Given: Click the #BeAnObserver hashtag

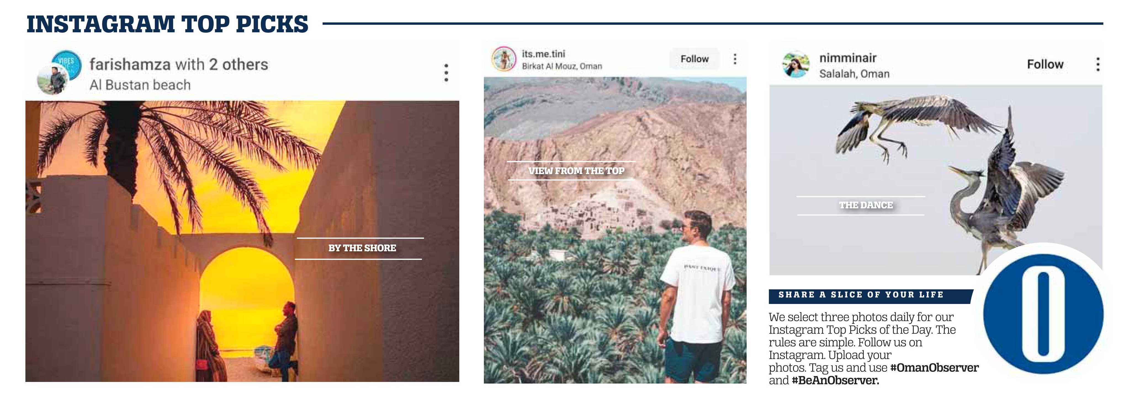Looking at the screenshot, I should [x=836, y=381].
